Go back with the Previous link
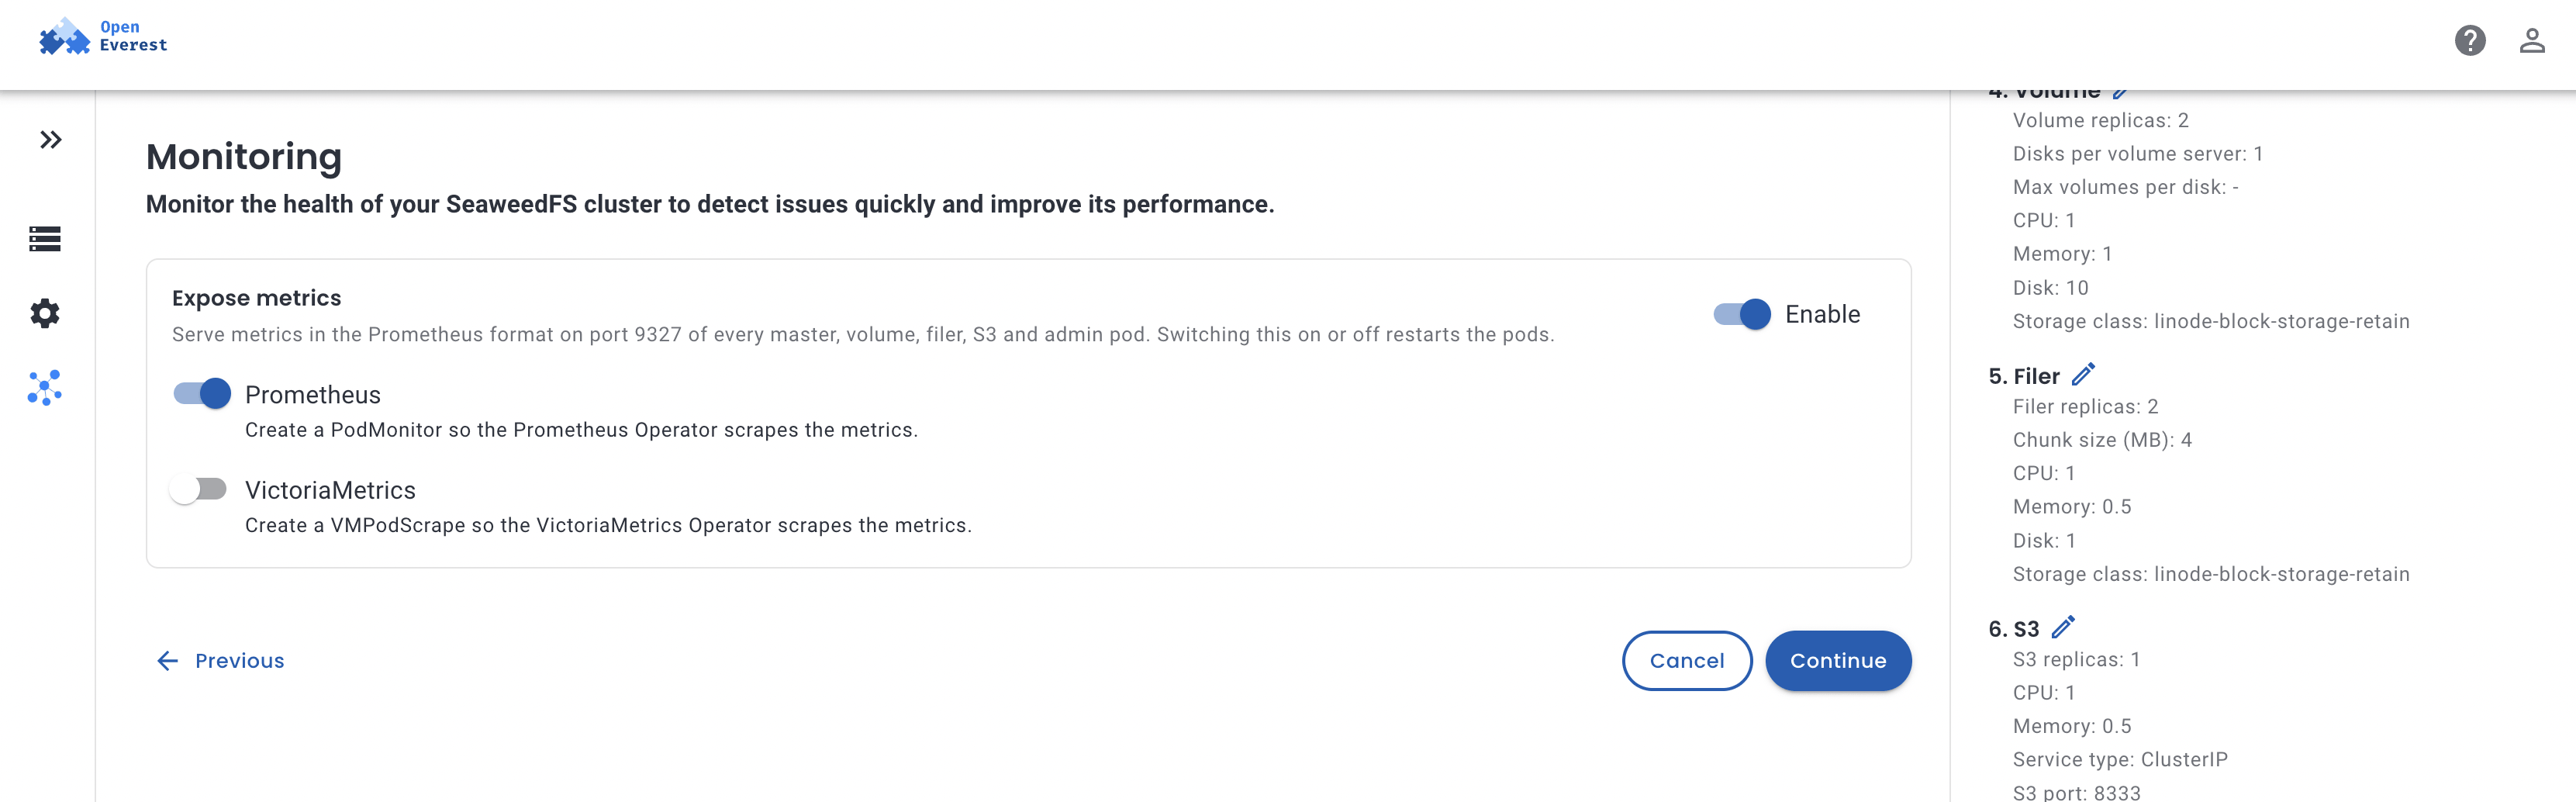This screenshot has width=2576, height=802. pos(220,661)
